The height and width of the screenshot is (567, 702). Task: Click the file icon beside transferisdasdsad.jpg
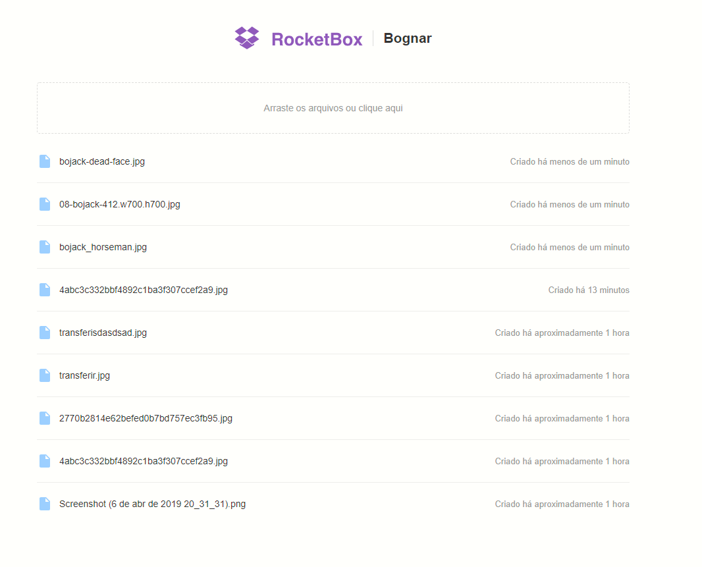[45, 333]
